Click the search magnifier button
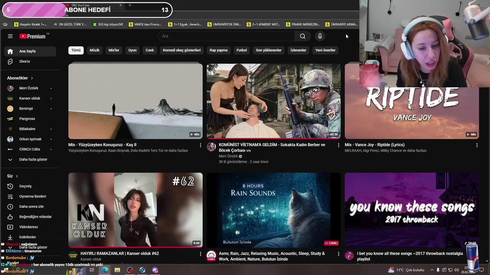Screen dimensions: 490x275 point(302,36)
